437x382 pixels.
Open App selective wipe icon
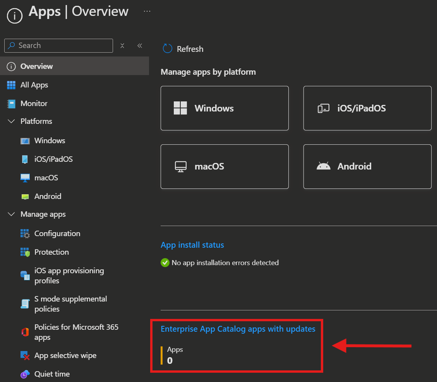pyautogui.click(x=25, y=356)
